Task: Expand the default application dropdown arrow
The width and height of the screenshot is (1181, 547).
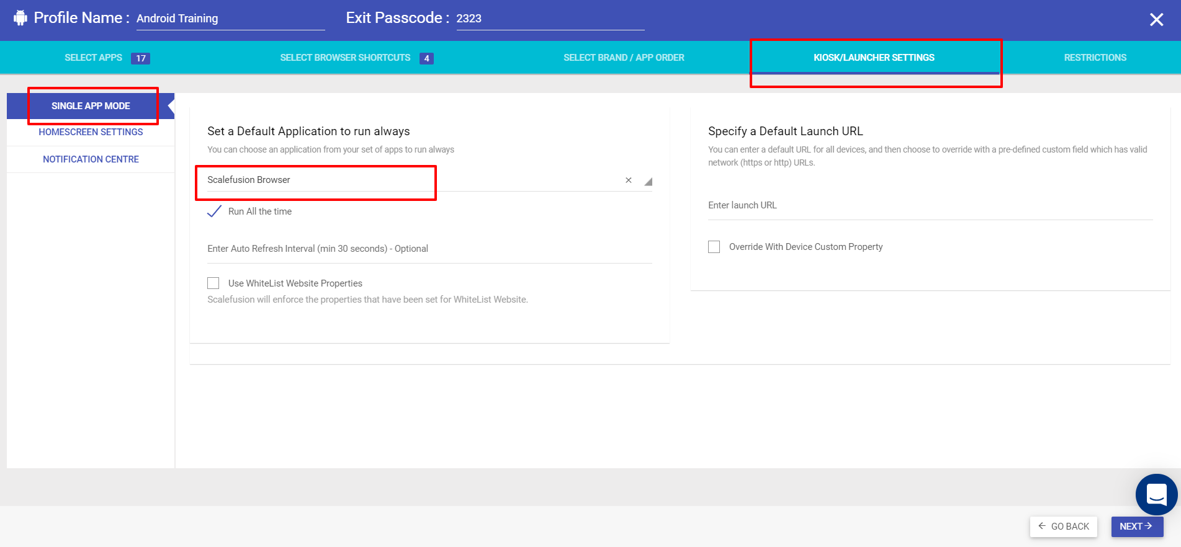Action: coord(648,182)
